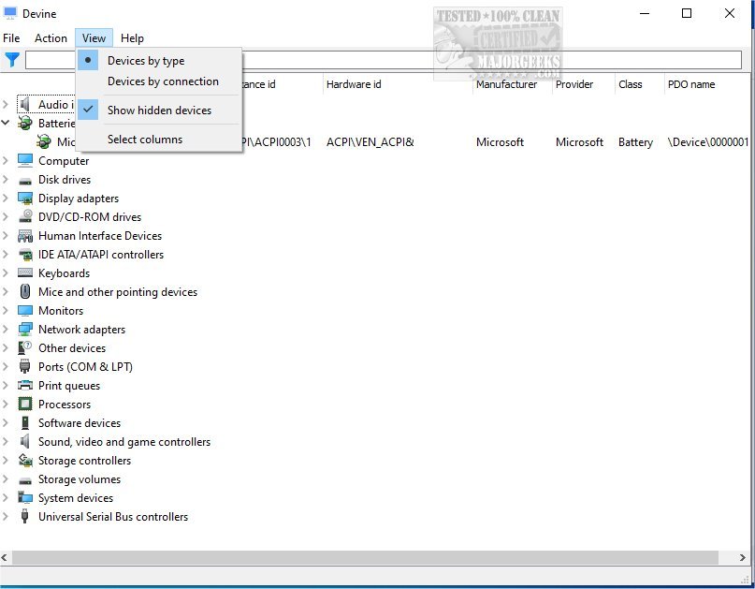Click the Batteries category icon
This screenshot has width=755, height=589.
click(x=25, y=124)
